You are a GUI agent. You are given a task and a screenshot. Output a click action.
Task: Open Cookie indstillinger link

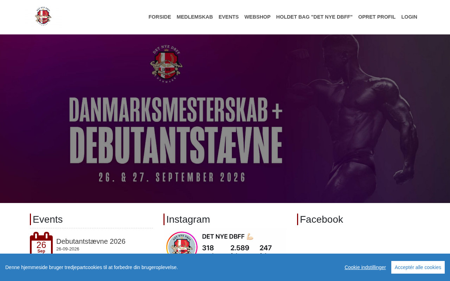(365, 267)
